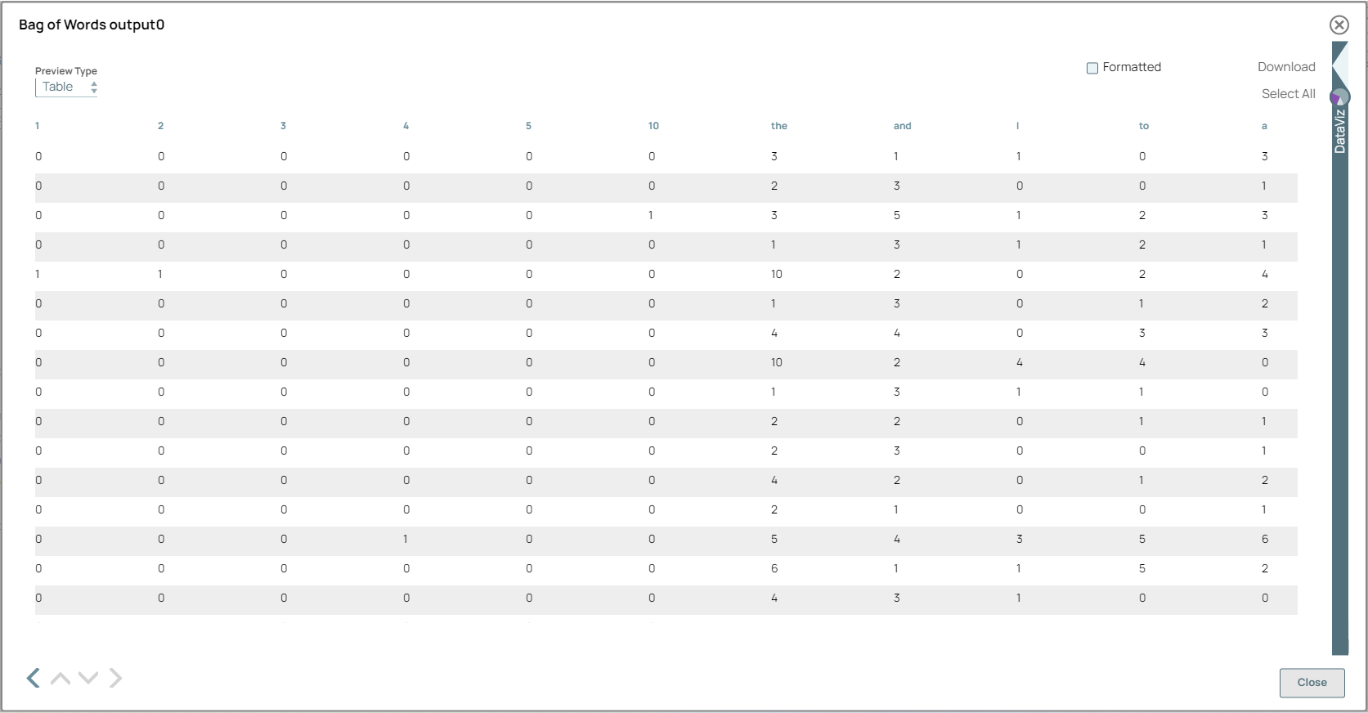1368x713 pixels.
Task: Open the vertical DataViz tab
Action: tap(1339, 132)
